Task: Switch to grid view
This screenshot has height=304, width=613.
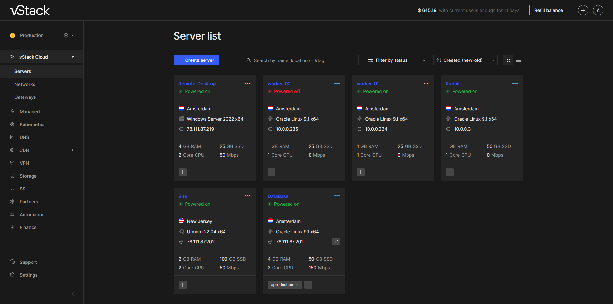Action: pyautogui.click(x=508, y=60)
